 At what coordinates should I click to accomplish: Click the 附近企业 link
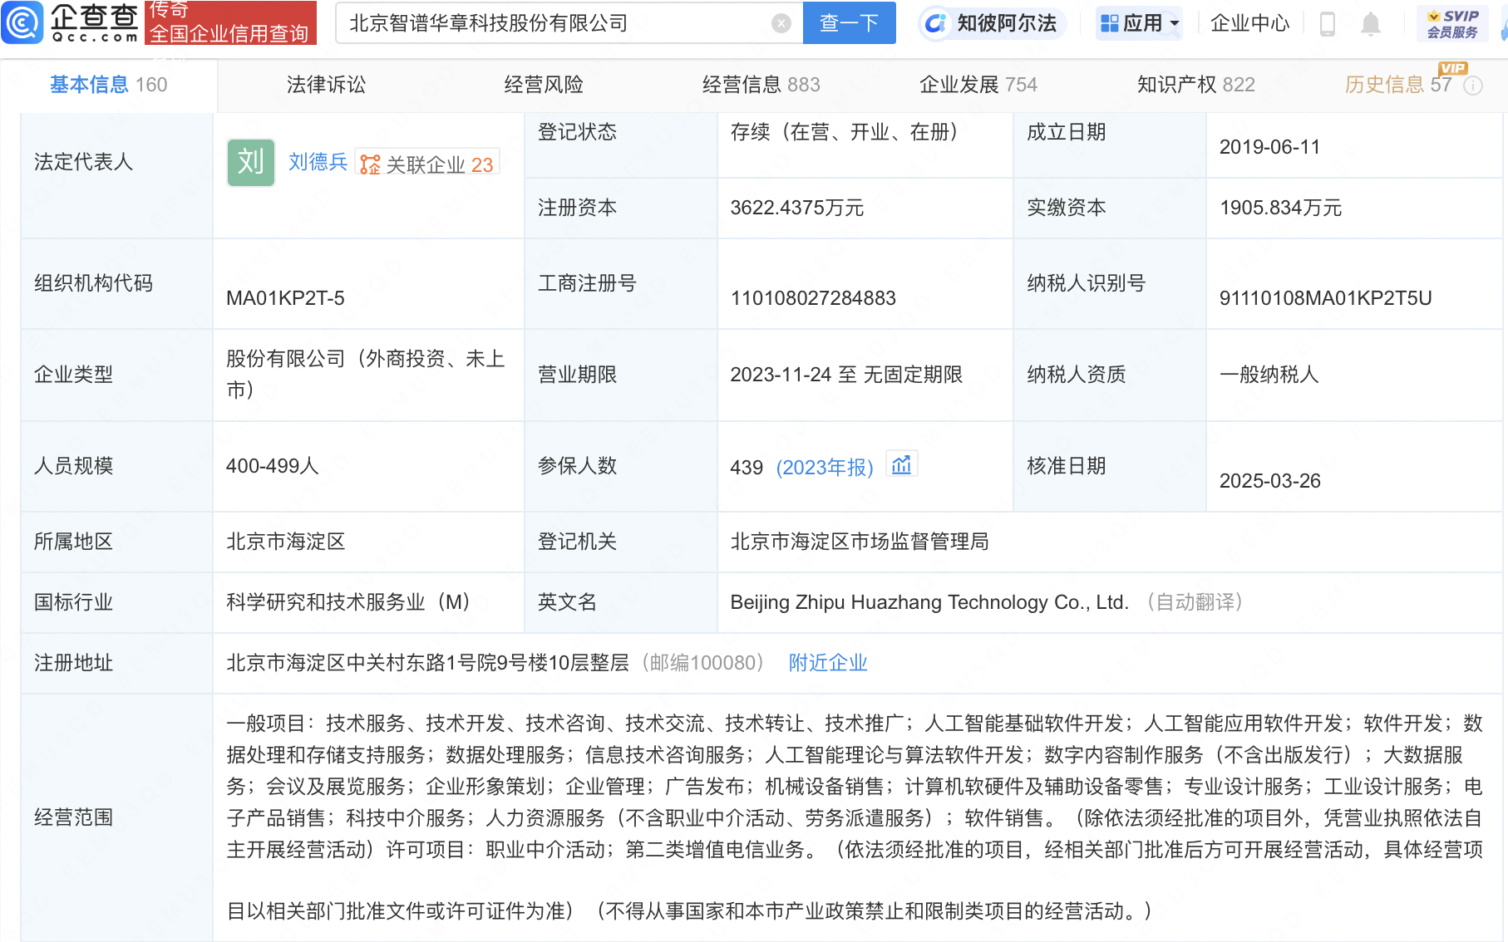coord(828,663)
